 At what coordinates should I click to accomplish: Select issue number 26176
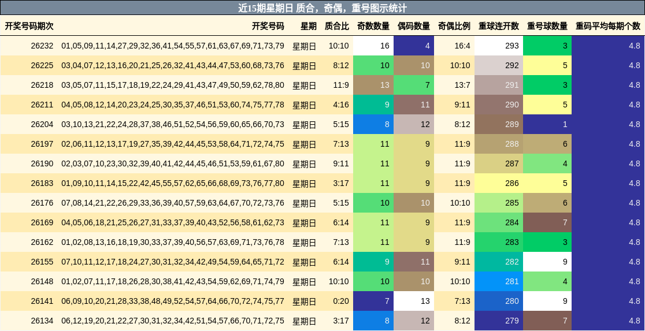42,203
